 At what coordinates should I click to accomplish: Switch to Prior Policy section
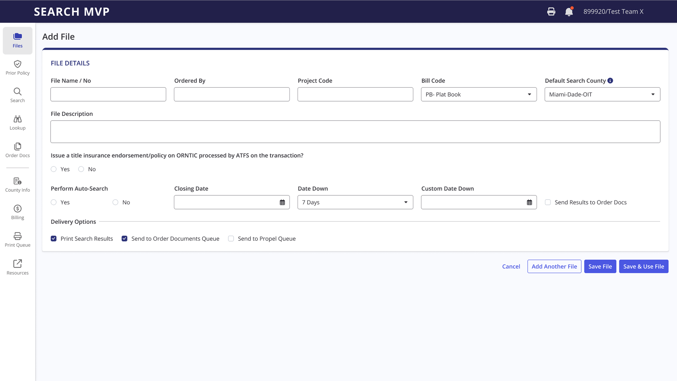18,68
